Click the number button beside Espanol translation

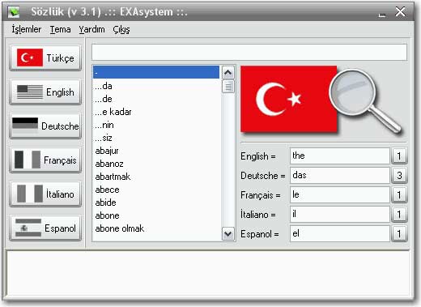click(x=399, y=233)
